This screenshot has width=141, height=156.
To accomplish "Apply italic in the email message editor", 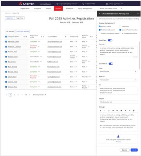I will coord(105,111).
